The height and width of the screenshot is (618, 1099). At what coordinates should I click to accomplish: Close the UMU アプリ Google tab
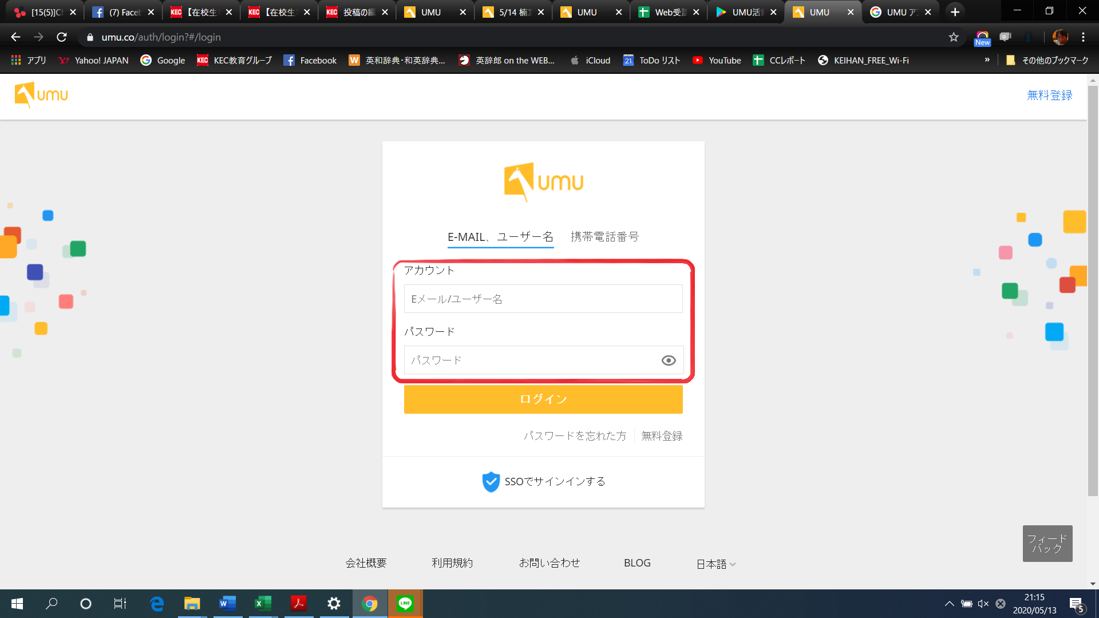click(928, 12)
